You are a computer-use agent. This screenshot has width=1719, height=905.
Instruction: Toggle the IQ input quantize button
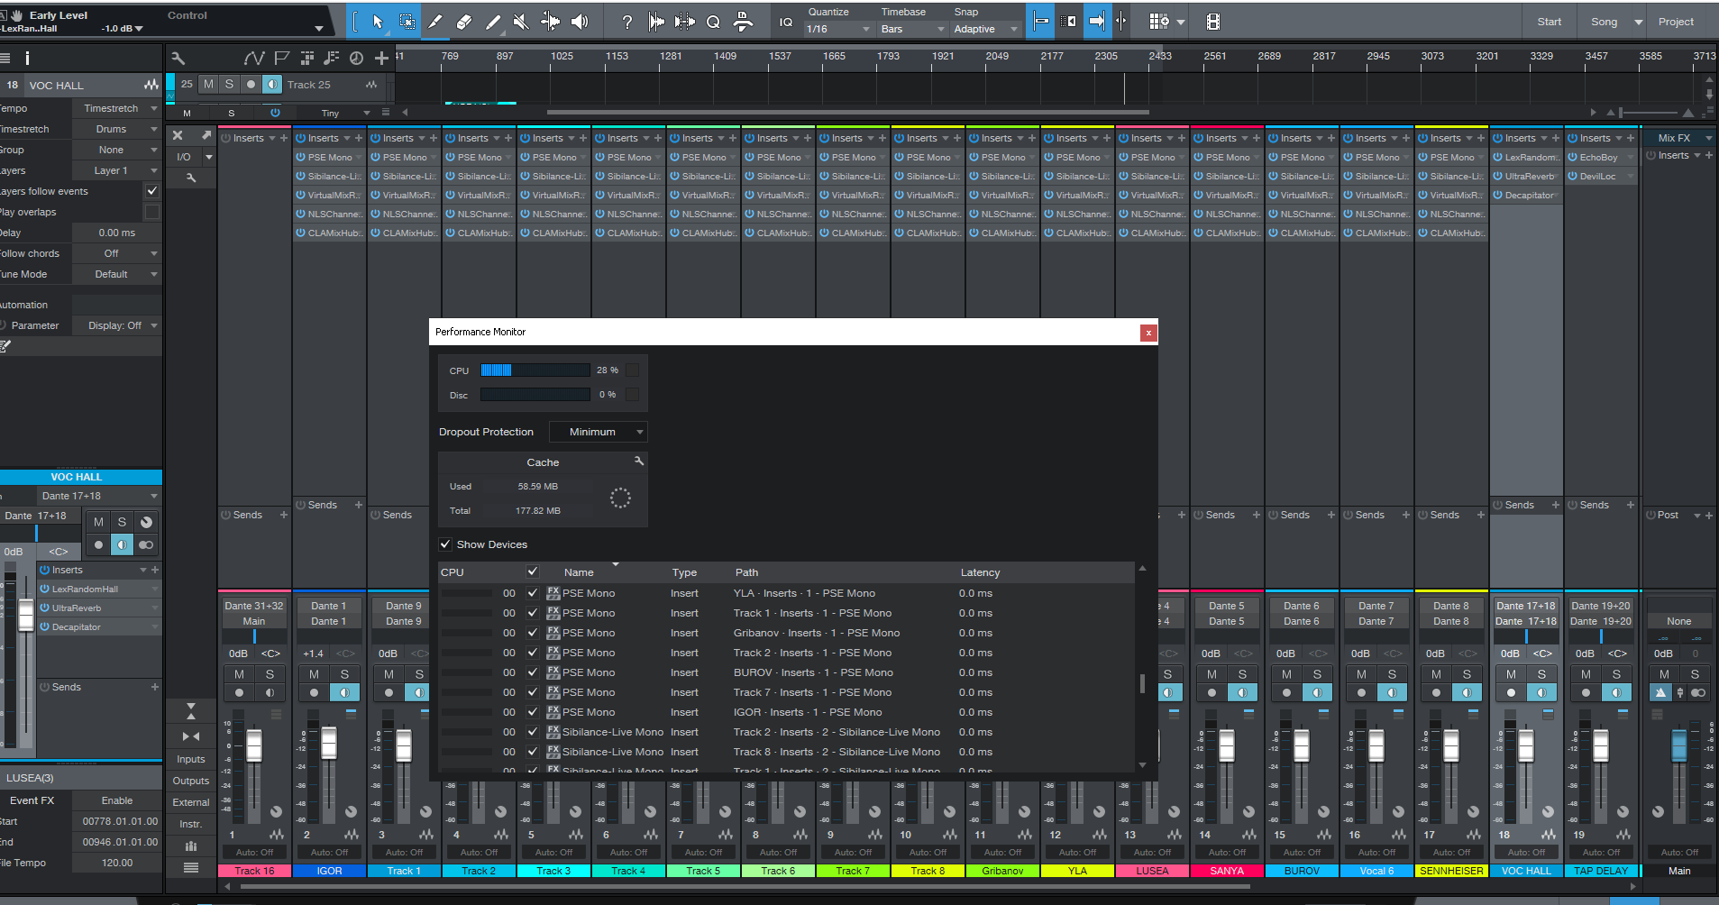pyautogui.click(x=785, y=22)
